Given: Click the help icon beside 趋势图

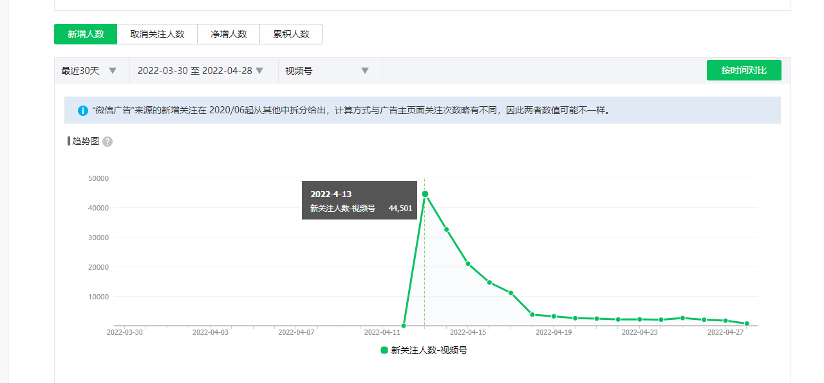Looking at the screenshot, I should [x=108, y=142].
